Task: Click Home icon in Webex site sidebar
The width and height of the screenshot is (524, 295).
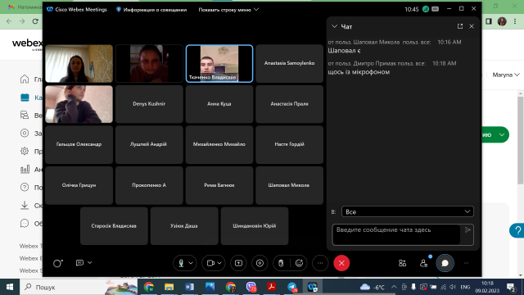Action: (x=25, y=79)
